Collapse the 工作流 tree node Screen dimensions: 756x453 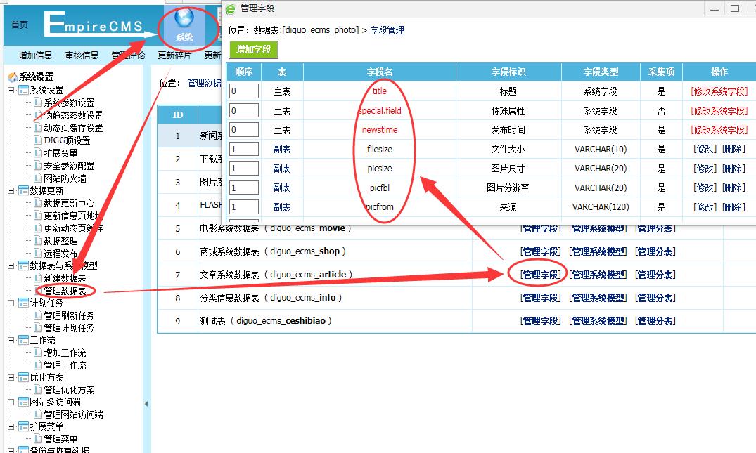11,340
